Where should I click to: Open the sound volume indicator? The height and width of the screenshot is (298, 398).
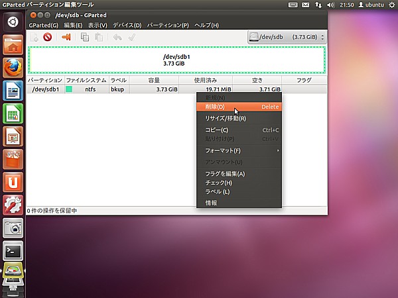pos(331,5)
